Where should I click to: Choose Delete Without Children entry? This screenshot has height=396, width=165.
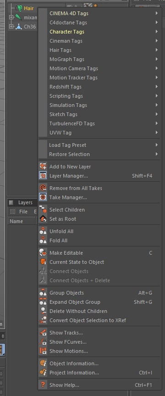[x=100, y=311]
